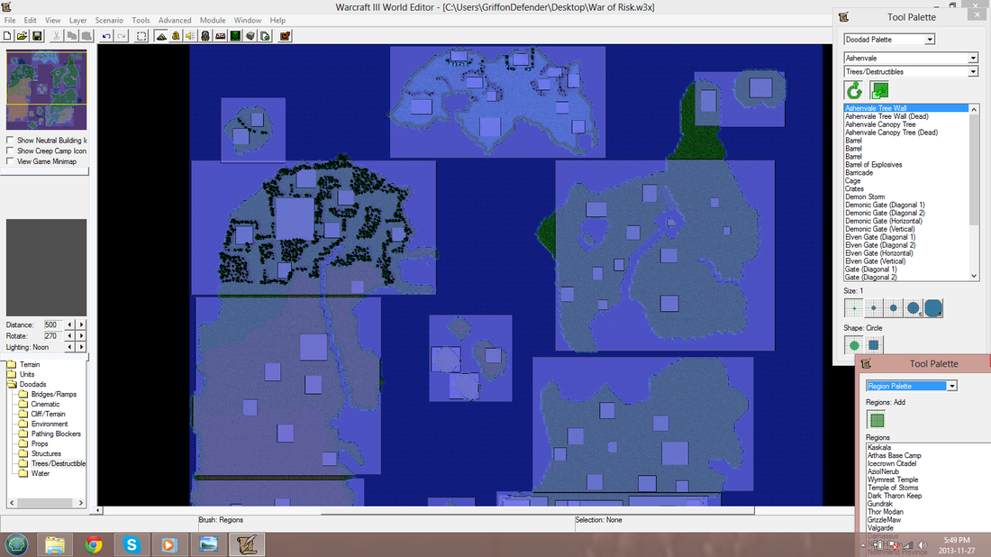Choose the Circle brush shape
The height and width of the screenshot is (557, 991).
(854, 345)
